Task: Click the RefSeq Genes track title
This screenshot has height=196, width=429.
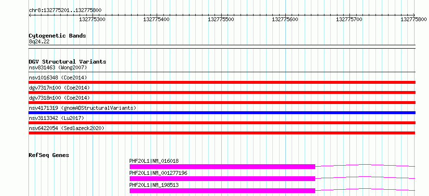Action: coord(49,155)
